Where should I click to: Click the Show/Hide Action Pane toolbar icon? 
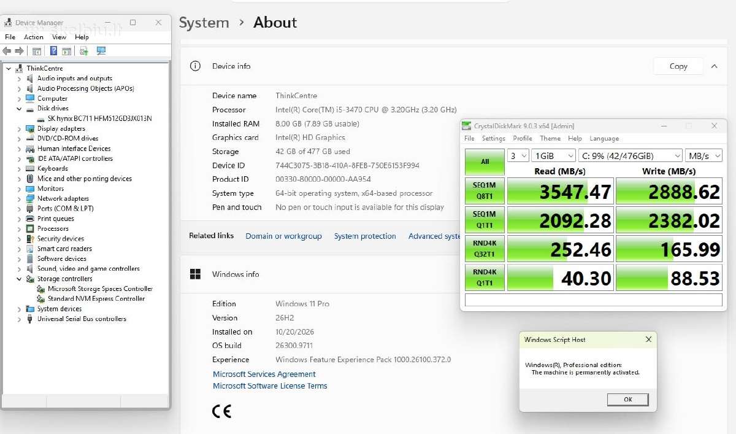(66, 51)
